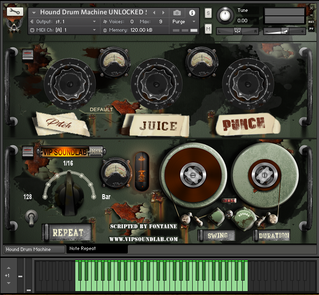The image size is (319, 295).
Task: Shift keyboard octave down arrow
Action: (x=8, y=283)
